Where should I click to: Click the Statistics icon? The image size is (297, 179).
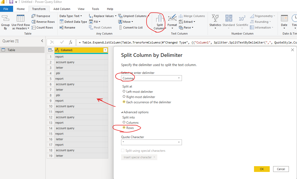[215, 18]
